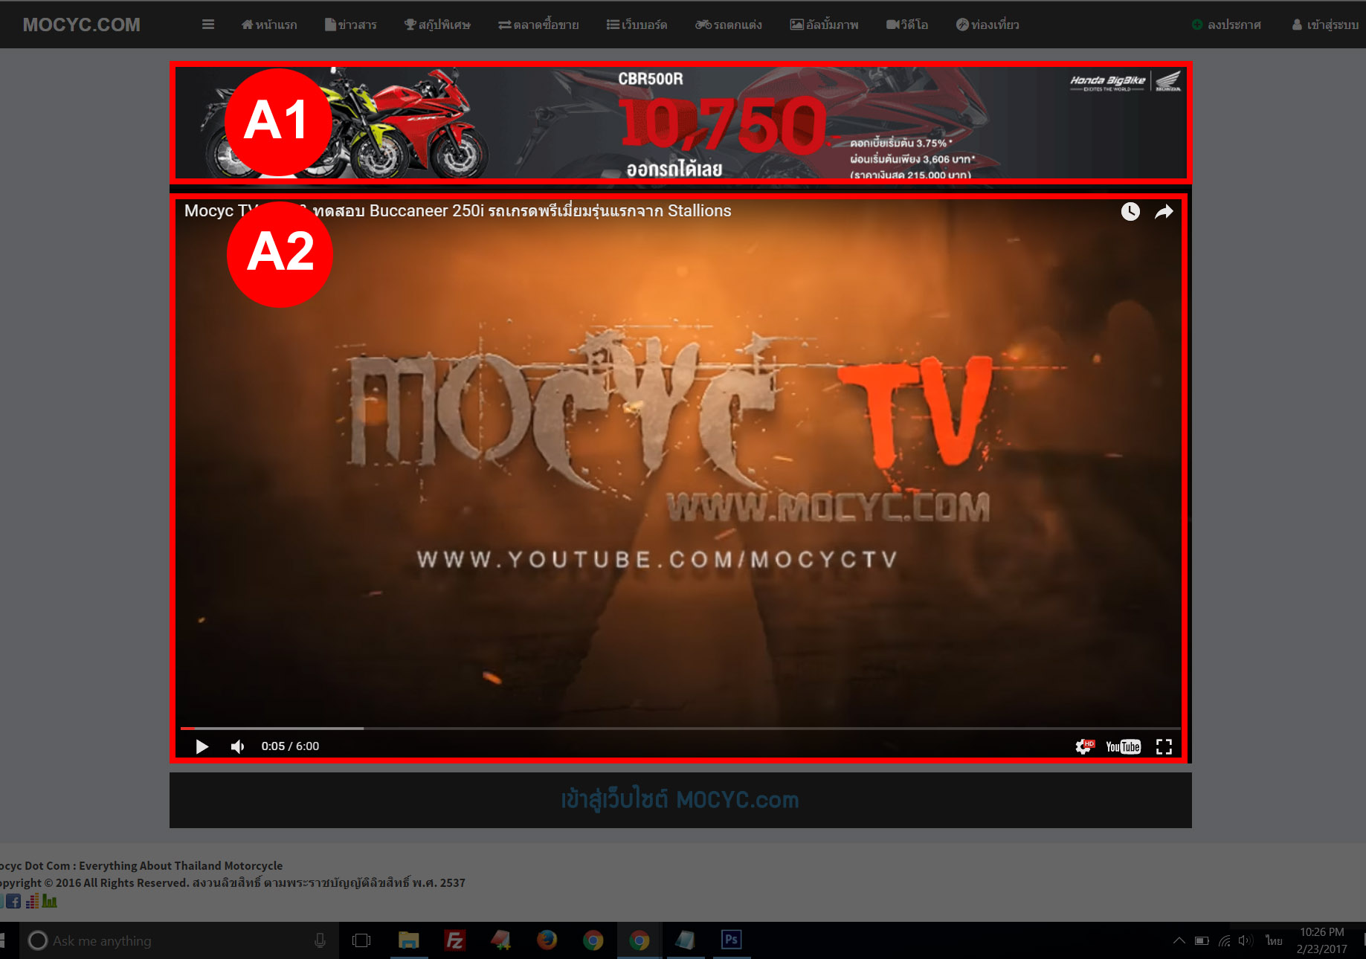Open FileZilla from taskbar
Image resolution: width=1366 pixels, height=959 pixels.
[x=454, y=940]
